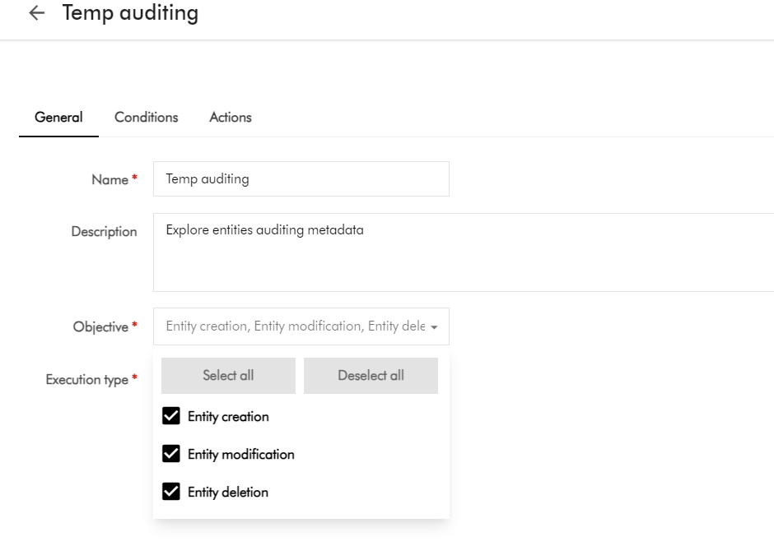Click the Description field label

pos(104,232)
